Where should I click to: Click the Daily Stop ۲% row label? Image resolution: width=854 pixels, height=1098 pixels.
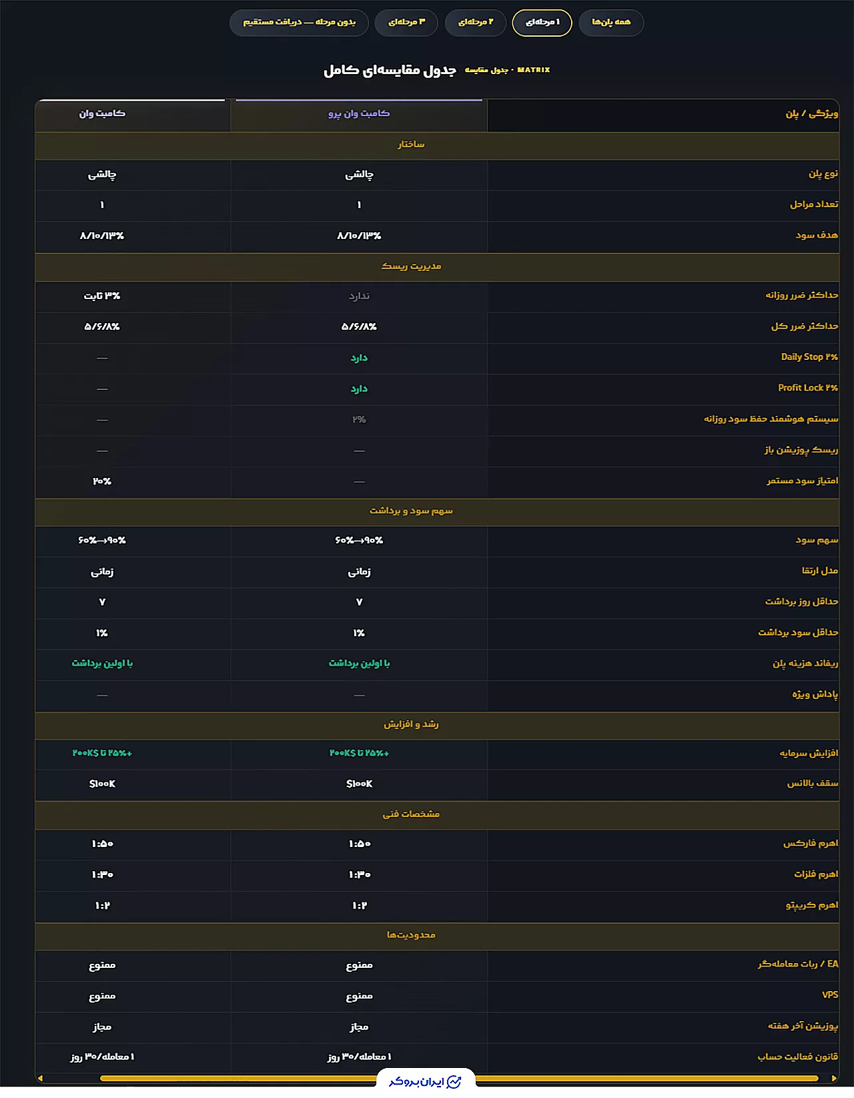pos(809,358)
